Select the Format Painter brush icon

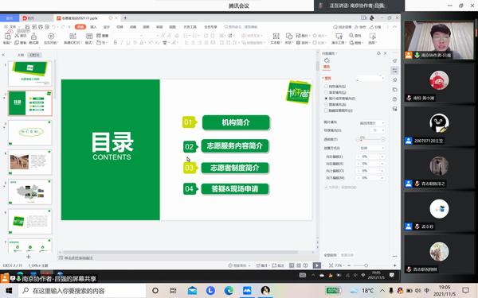click(33, 37)
